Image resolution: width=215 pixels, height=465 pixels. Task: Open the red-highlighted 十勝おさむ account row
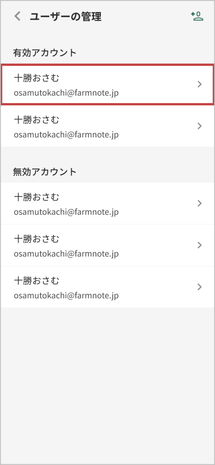[108, 85]
